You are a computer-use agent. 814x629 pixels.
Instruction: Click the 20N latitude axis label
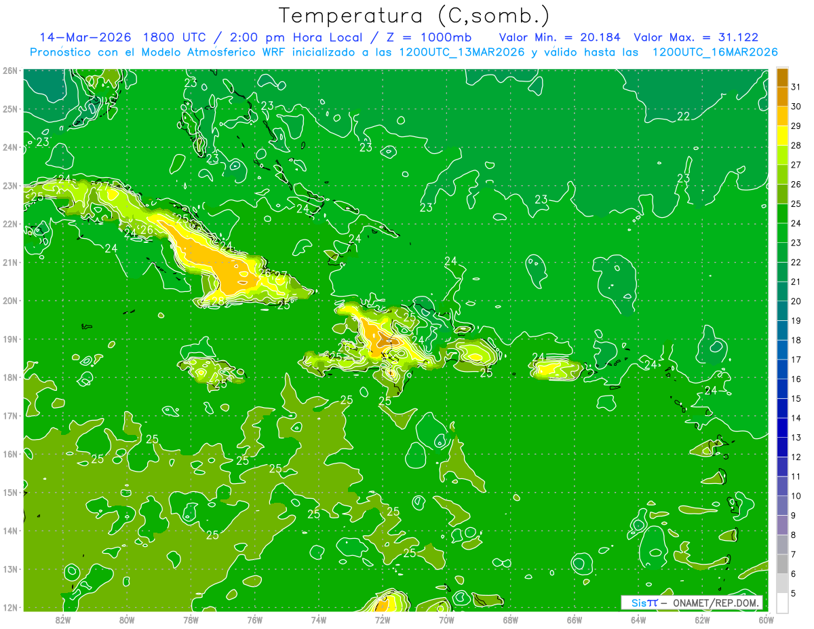pos(10,301)
